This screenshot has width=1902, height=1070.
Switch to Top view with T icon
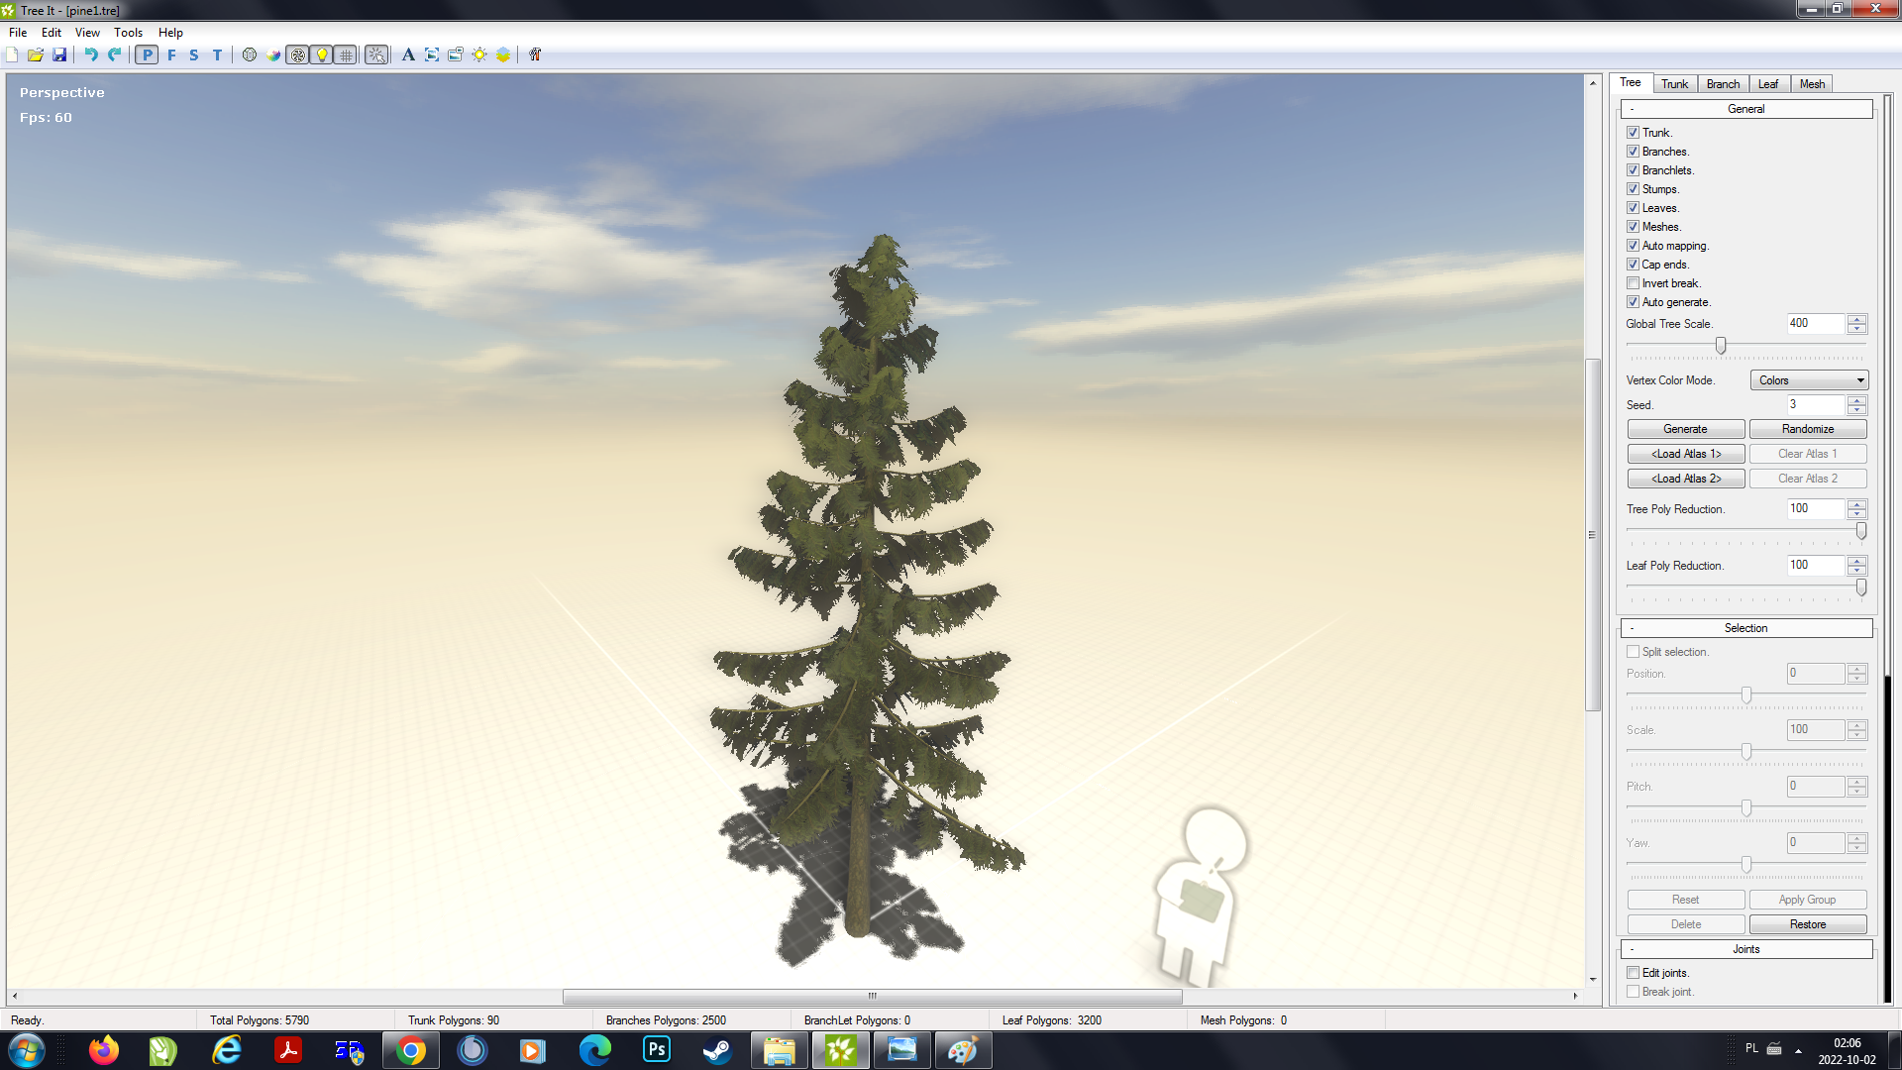pos(216,55)
